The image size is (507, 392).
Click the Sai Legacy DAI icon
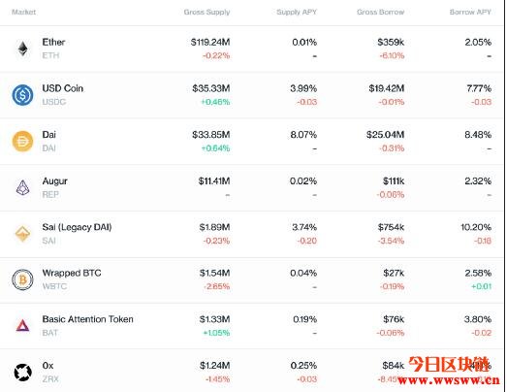click(x=22, y=234)
